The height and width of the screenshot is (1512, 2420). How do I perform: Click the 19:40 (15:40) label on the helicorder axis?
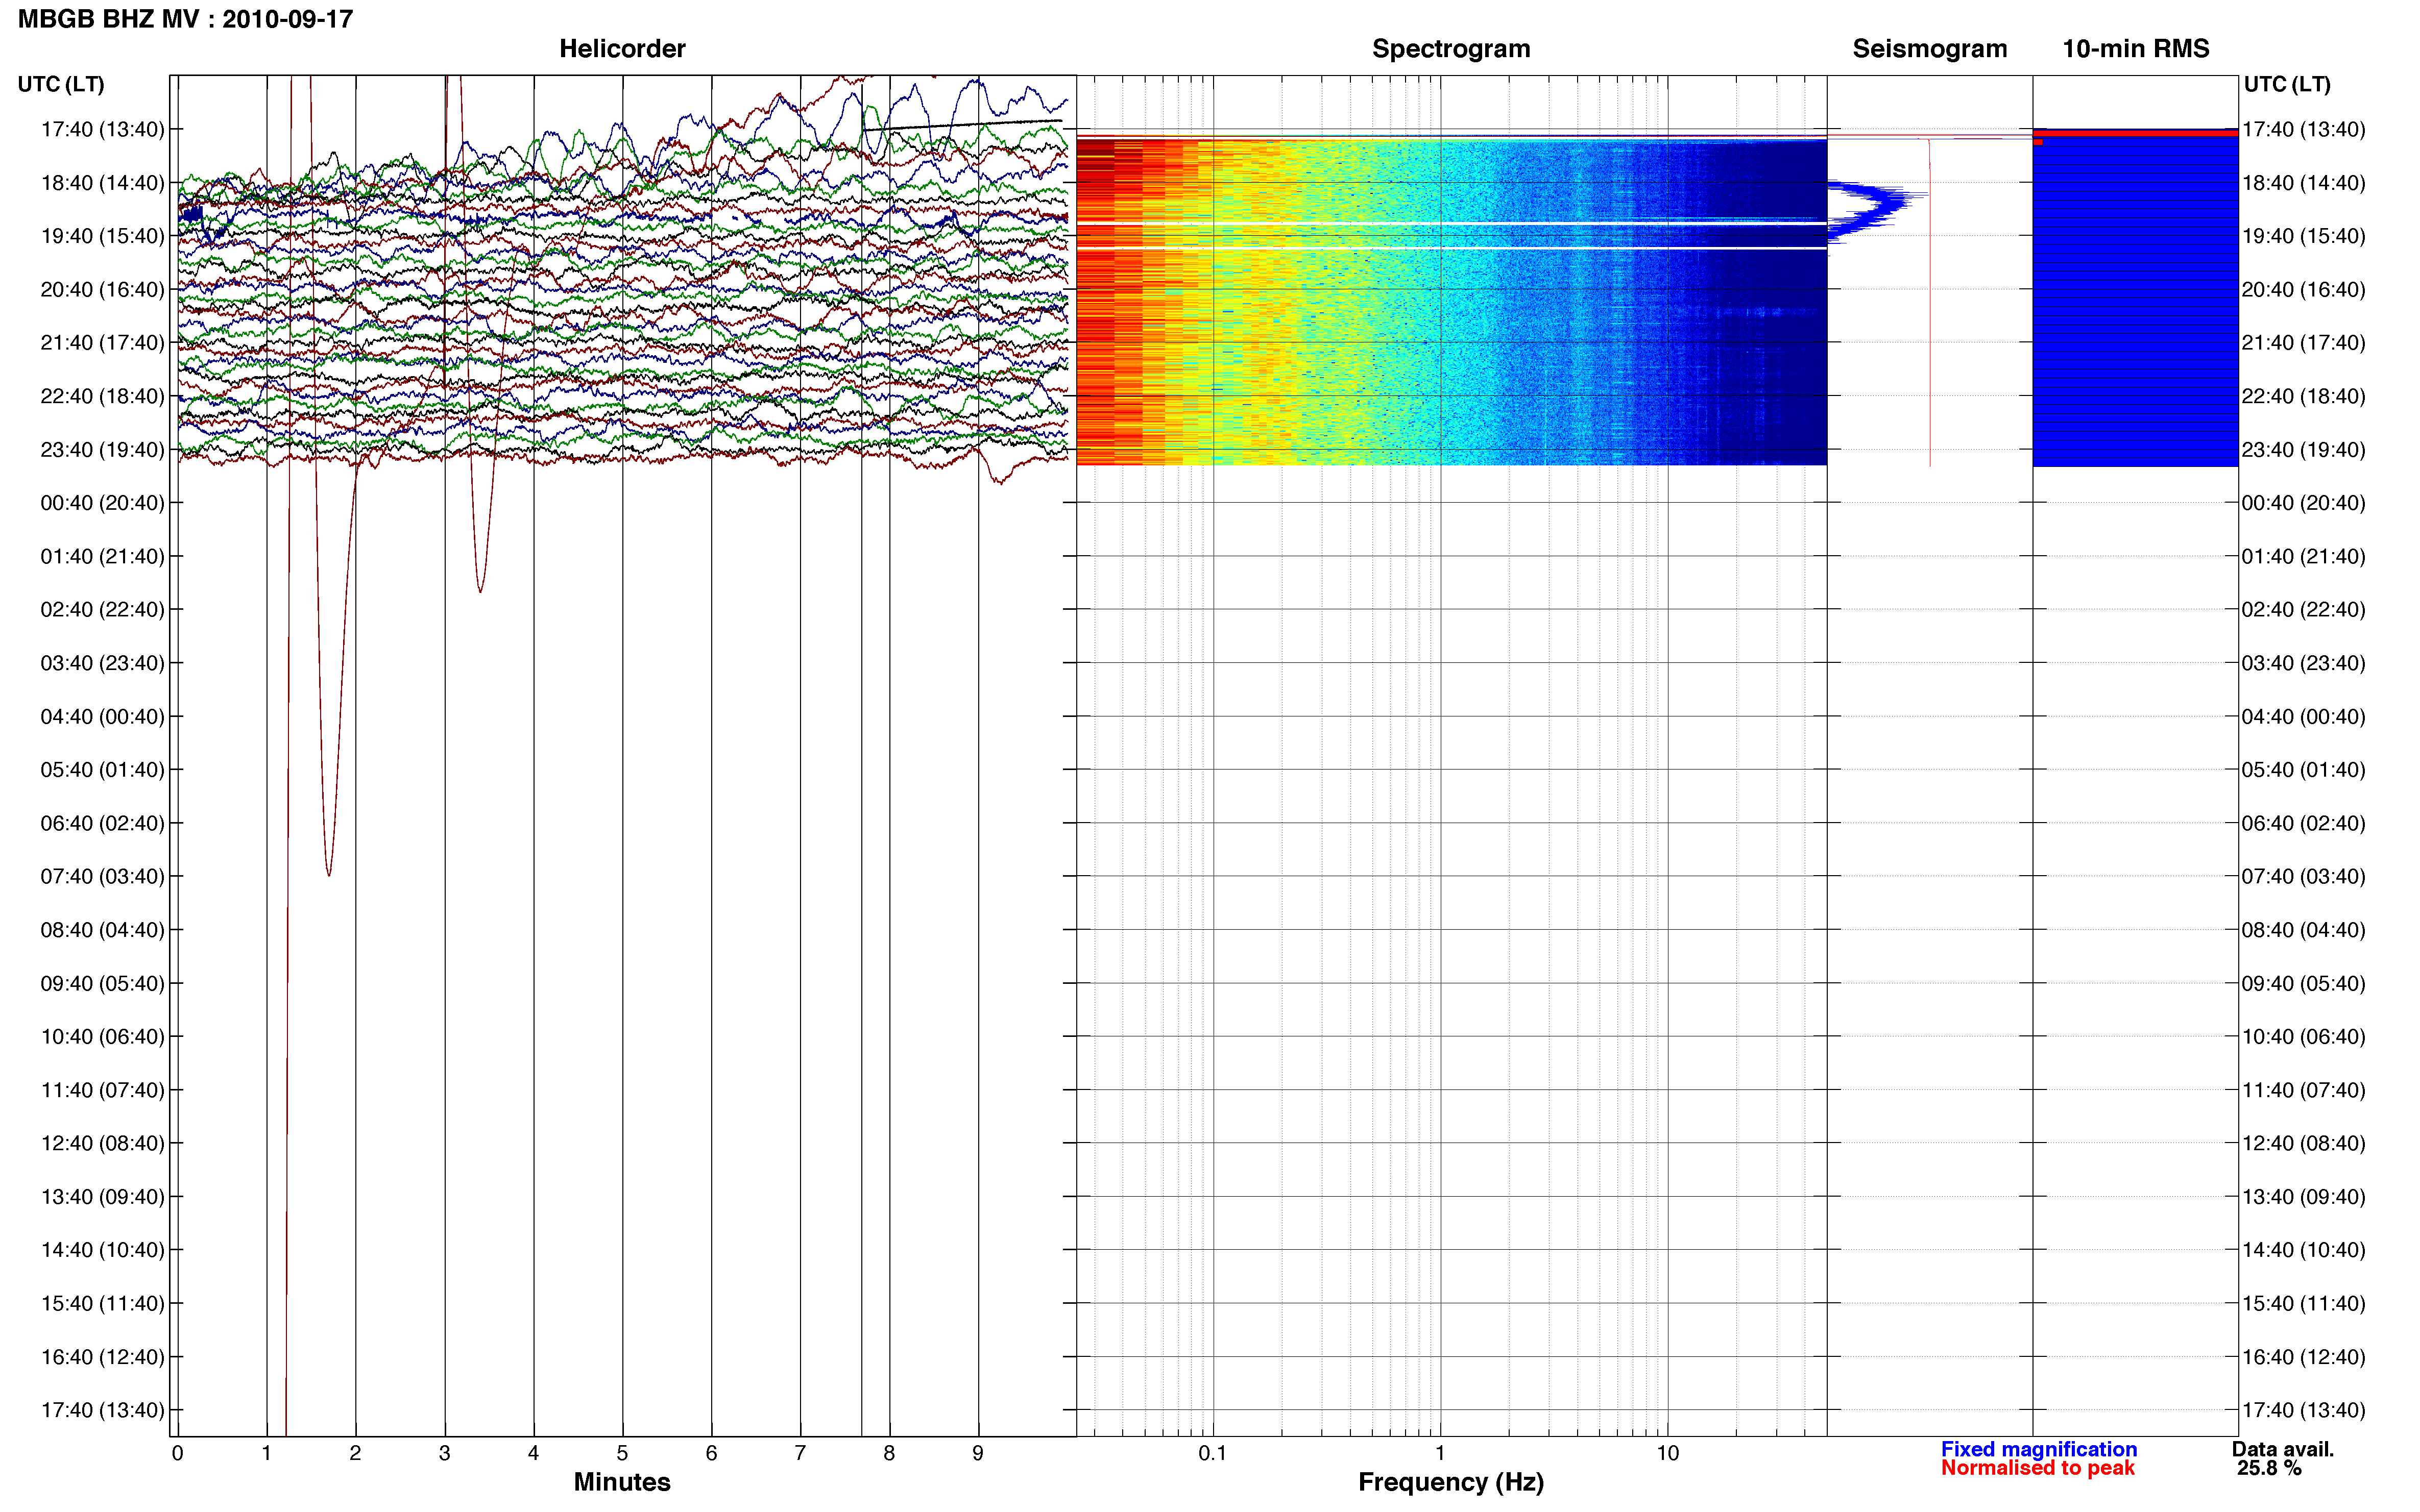point(102,235)
